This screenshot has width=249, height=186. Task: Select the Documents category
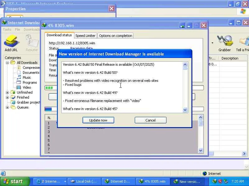point(31,73)
